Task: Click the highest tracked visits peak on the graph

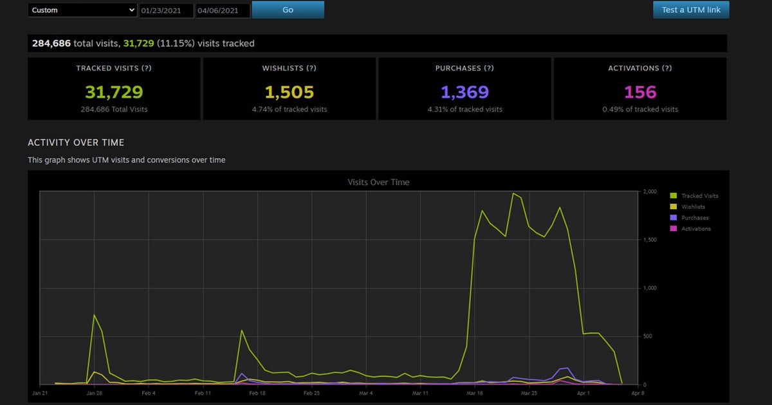Action: pyautogui.click(x=513, y=194)
